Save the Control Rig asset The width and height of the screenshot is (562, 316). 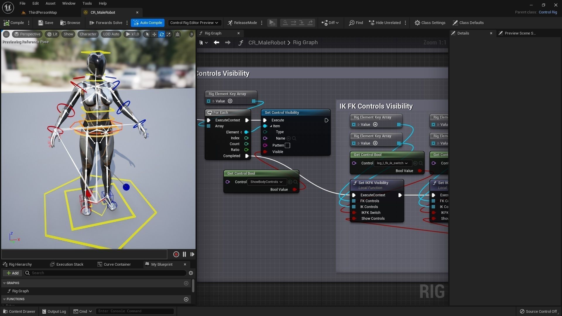[45, 23]
